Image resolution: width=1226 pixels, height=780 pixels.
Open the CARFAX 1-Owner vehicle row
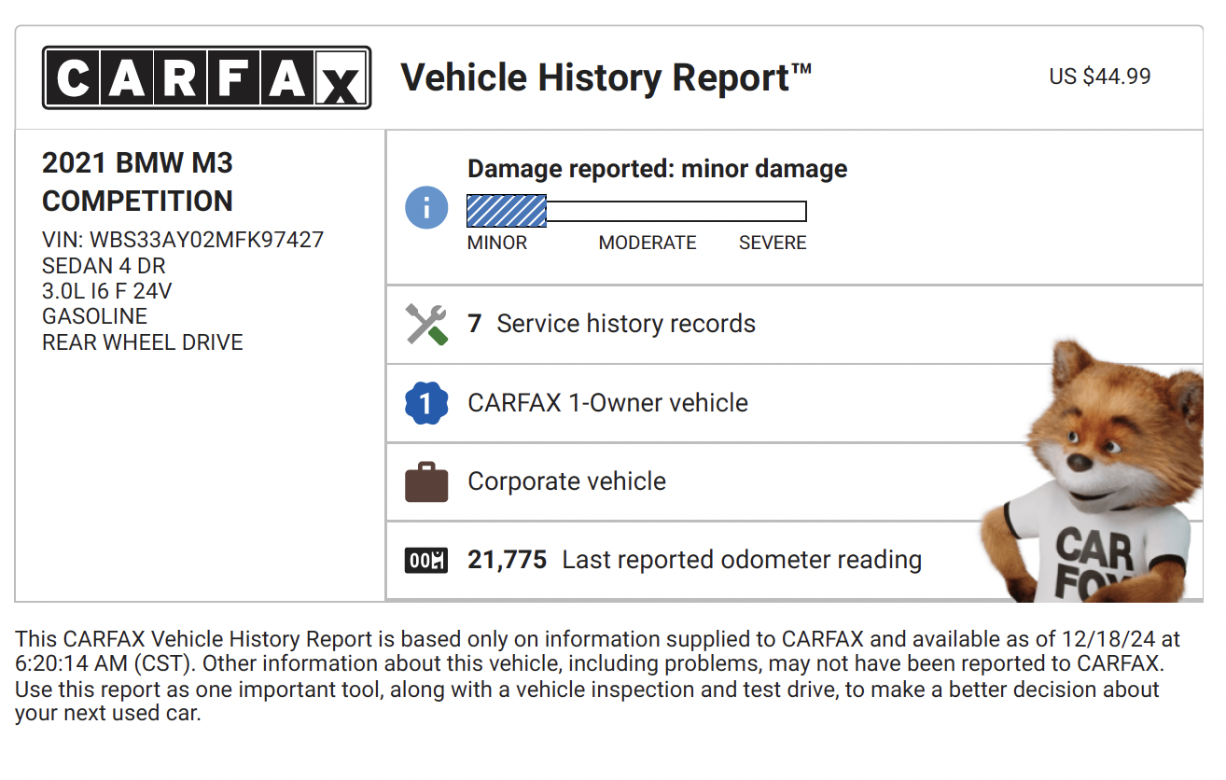pyautogui.click(x=607, y=404)
